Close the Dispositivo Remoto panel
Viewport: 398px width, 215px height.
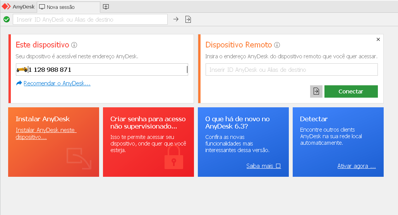(x=378, y=39)
